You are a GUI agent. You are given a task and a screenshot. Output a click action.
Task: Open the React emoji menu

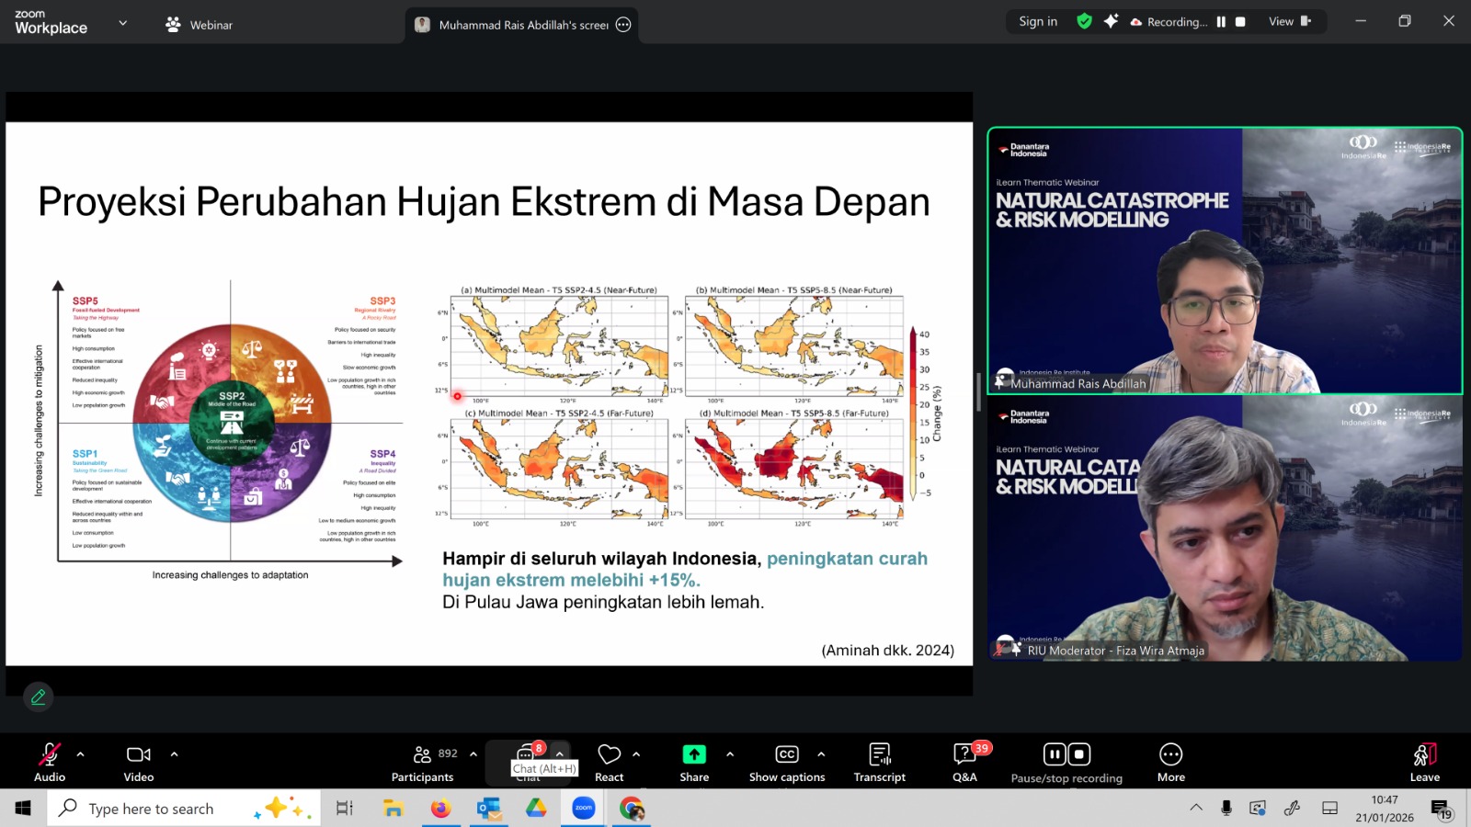609,762
